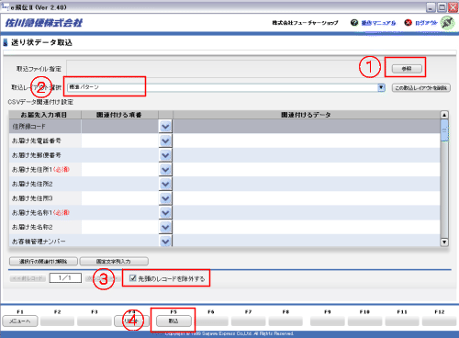This screenshot has height=338, width=459.
Task: Click the 取込ファイル指定 file path field
Action: tap(227, 69)
